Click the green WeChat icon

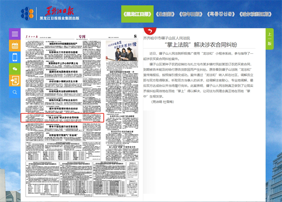[x=15, y=69]
